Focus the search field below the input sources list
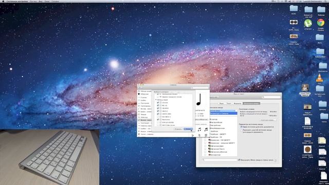Image resolution: width=329 pixels, height=185 pixels. coord(220,160)
